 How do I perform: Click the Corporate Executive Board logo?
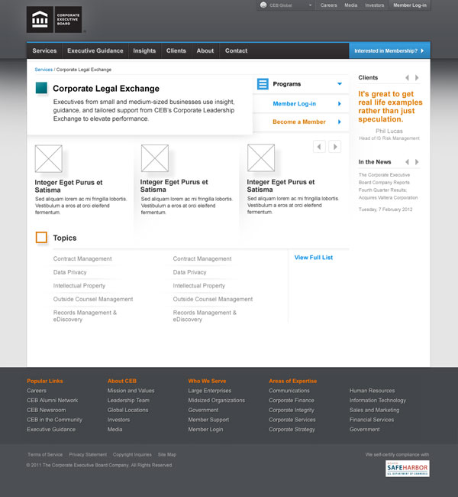53,20
